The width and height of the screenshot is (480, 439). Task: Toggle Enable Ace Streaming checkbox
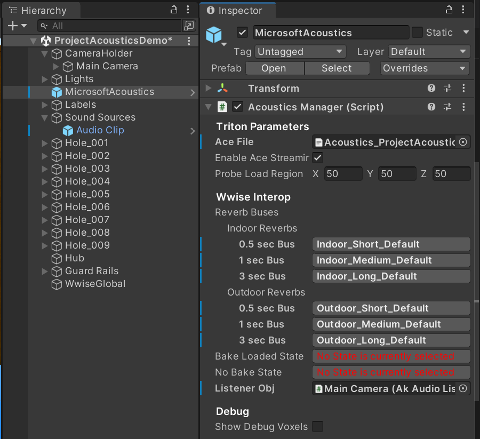317,158
